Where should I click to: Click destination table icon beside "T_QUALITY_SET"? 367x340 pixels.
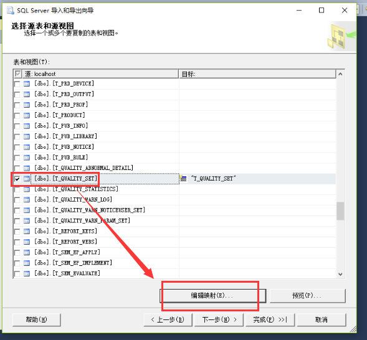pyautogui.click(x=183, y=179)
